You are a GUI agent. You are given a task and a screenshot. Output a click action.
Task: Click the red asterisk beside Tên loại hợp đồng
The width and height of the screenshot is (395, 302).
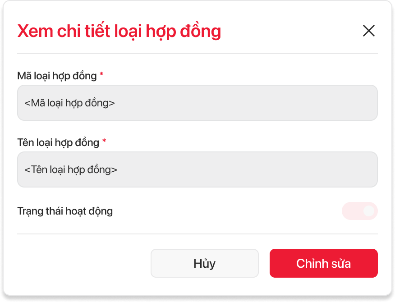(104, 141)
